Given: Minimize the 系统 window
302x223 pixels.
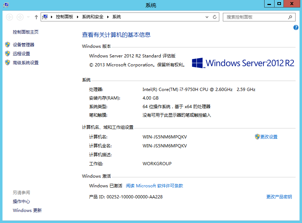Looking at the screenshot, I should pyautogui.click(x=269, y=4).
